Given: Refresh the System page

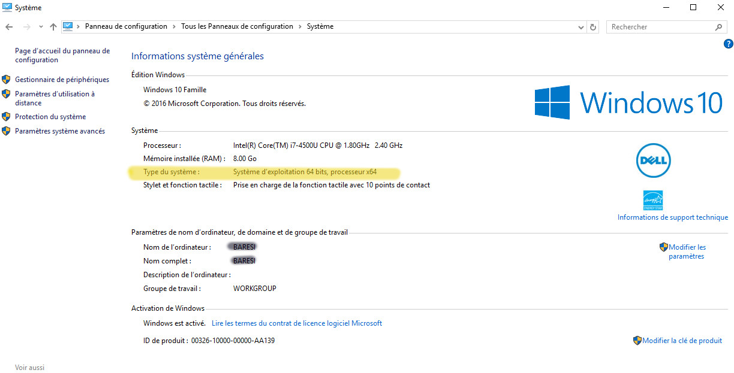Looking at the screenshot, I should coord(593,27).
